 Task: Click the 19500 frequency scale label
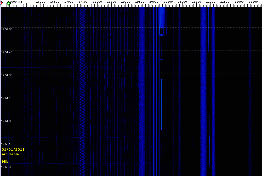pos(140,2)
